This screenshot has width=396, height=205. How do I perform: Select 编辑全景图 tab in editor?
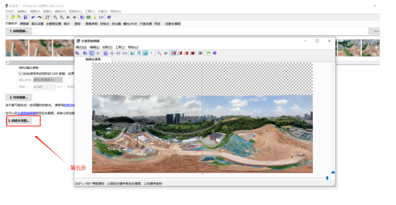(x=93, y=59)
